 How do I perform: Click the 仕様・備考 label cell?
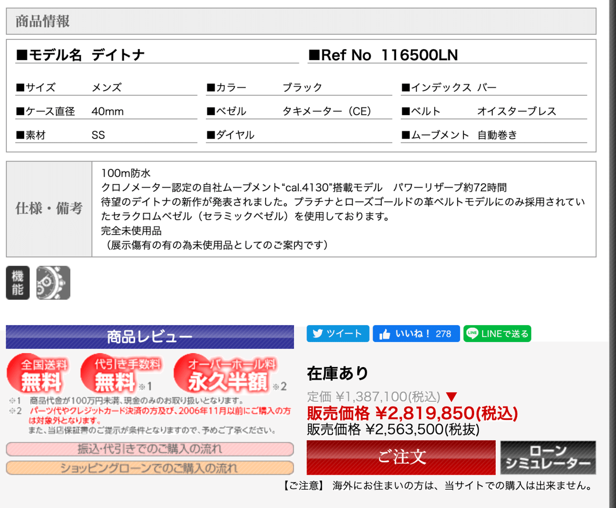click(x=49, y=209)
